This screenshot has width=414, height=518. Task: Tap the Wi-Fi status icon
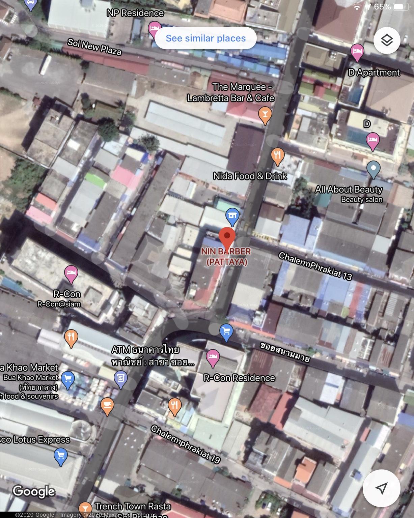point(357,7)
